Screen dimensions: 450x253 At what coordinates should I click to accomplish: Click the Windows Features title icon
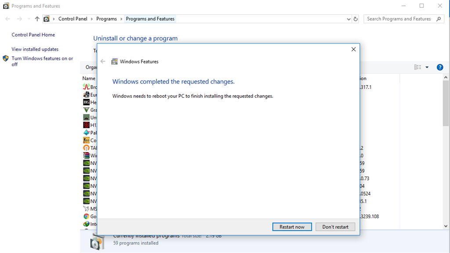click(115, 62)
